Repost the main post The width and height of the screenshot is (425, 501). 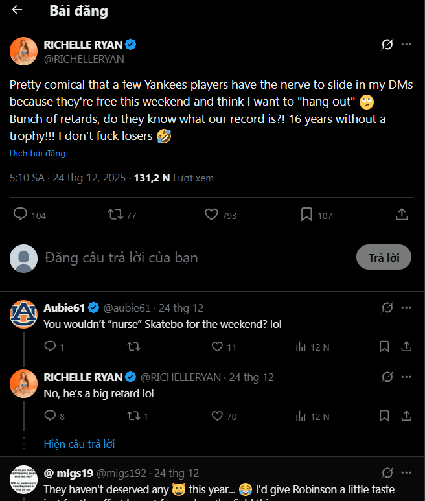(115, 215)
